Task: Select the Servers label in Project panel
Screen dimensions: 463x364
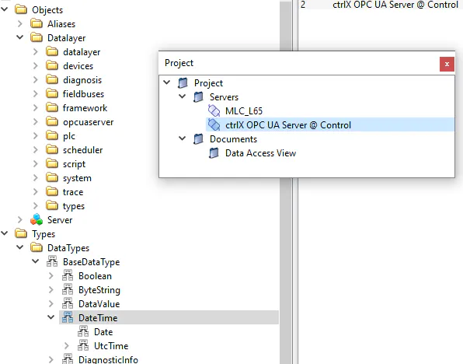Action: tap(224, 97)
